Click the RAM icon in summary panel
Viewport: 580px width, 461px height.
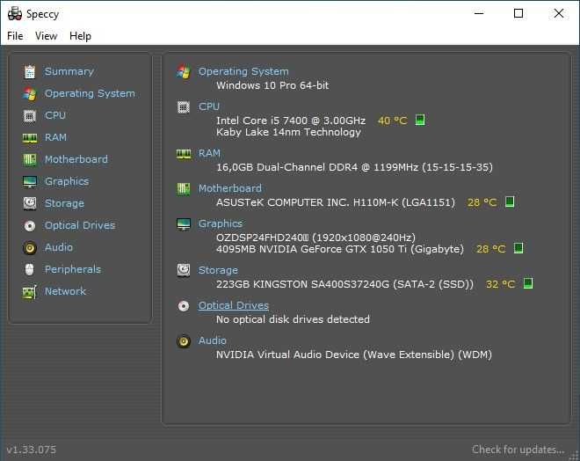coord(184,154)
